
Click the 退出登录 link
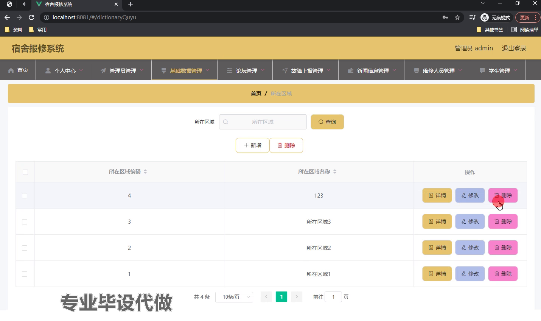tap(514, 48)
